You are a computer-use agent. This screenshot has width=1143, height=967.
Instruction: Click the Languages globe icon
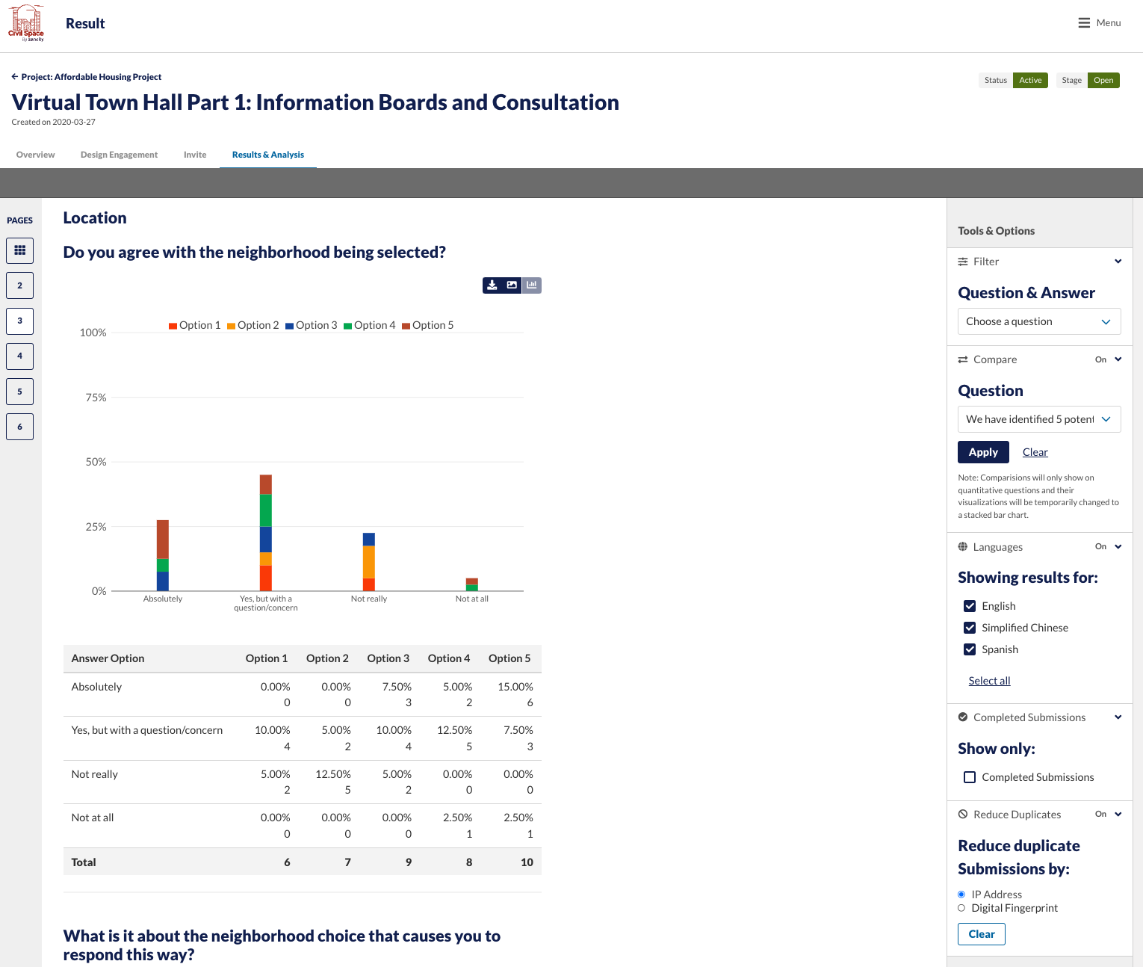click(x=963, y=546)
